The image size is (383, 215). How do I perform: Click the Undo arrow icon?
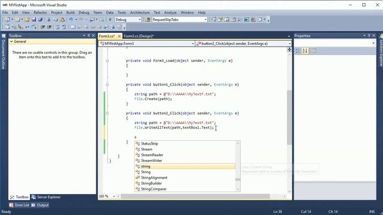point(71,20)
